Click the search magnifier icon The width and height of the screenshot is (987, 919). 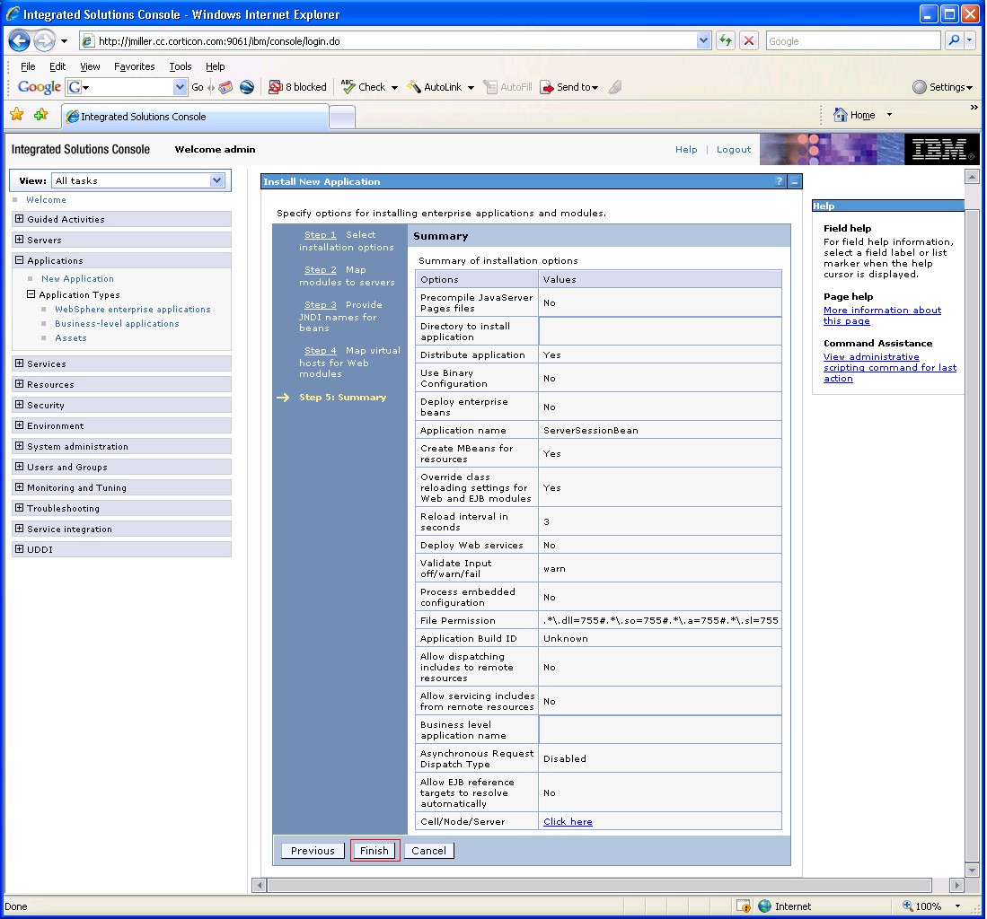coord(955,41)
